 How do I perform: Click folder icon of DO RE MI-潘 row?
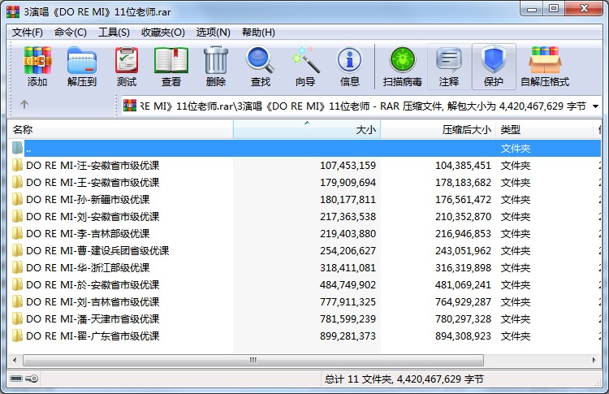coord(18,318)
